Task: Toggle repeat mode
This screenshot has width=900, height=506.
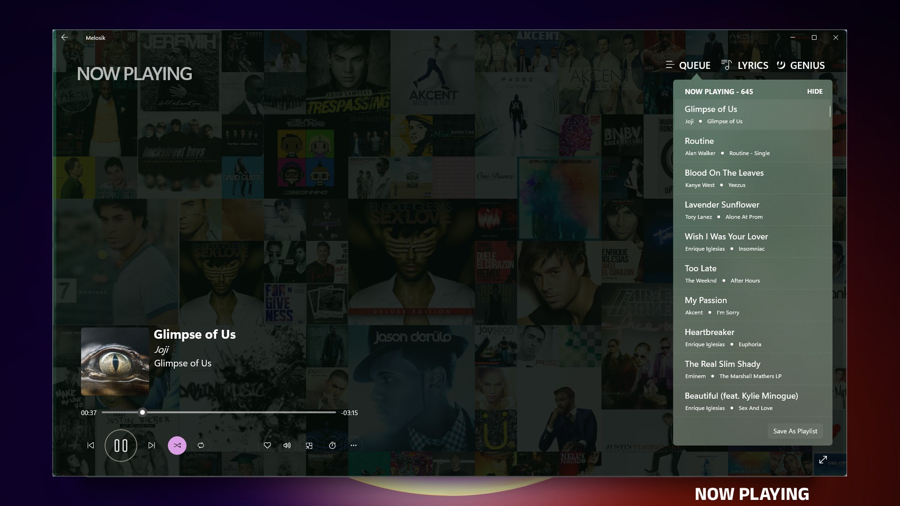Action: [x=201, y=446]
